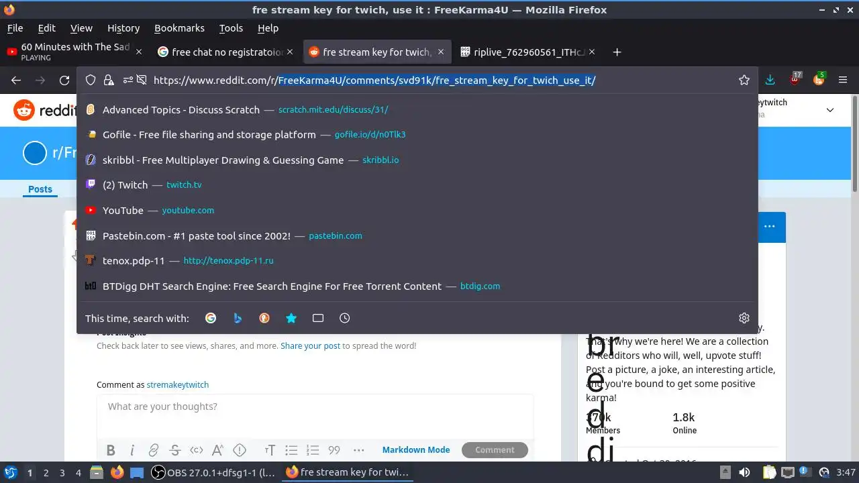Close the riplive Pastebin tab
The image size is (859, 483).
592,52
